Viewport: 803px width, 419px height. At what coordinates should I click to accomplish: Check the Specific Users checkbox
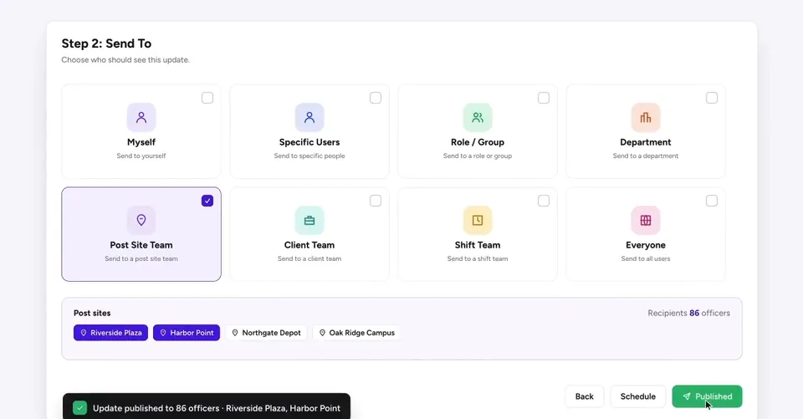(376, 98)
